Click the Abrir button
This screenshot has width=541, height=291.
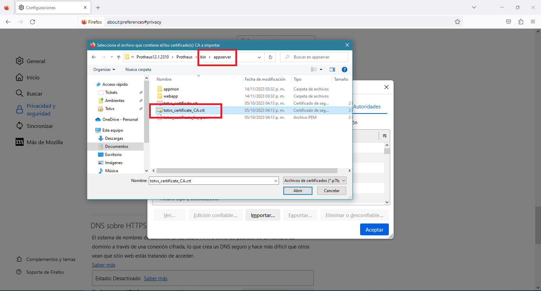point(298,191)
